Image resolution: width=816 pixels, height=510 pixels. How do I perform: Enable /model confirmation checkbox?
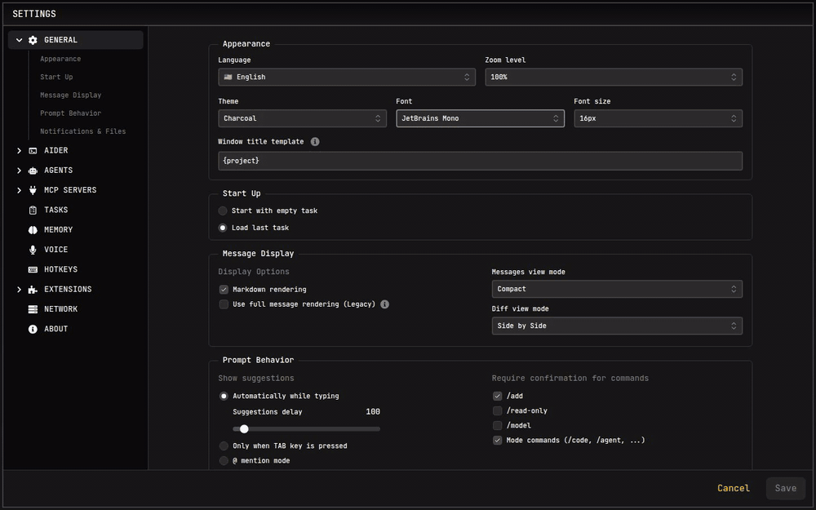[498, 425]
